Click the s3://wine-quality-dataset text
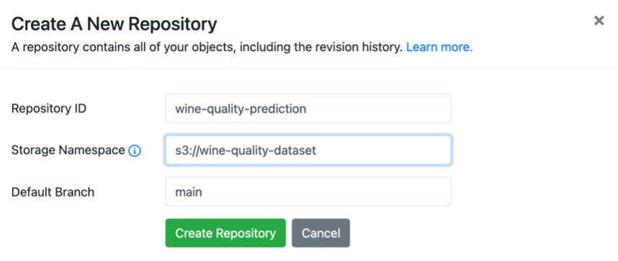The image size is (618, 261). pos(246,150)
